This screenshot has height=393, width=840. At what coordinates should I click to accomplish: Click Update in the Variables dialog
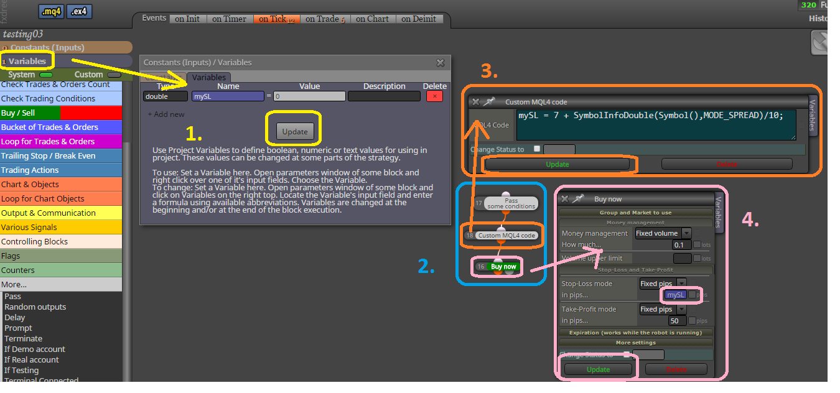pyautogui.click(x=295, y=132)
